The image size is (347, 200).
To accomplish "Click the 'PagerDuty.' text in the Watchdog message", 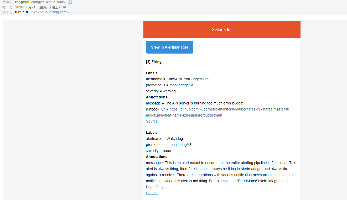I will pyautogui.click(x=155, y=187).
